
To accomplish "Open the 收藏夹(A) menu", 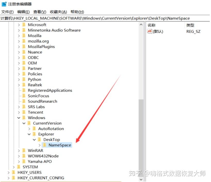I will 58,12.
